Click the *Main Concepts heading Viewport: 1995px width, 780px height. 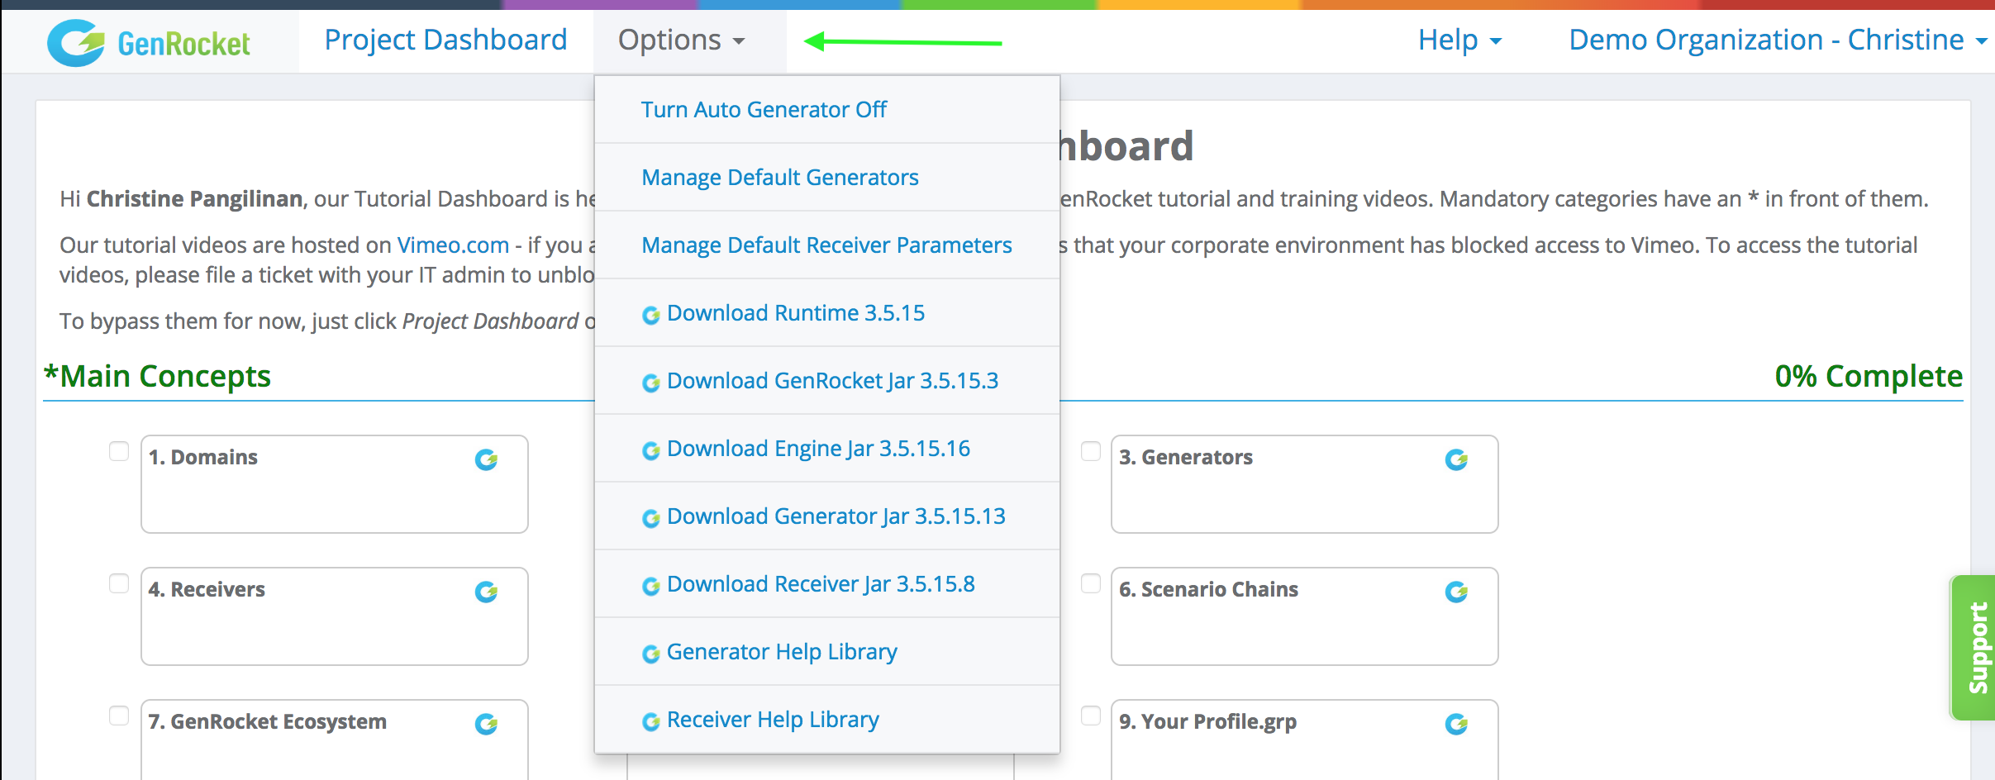pos(157,376)
